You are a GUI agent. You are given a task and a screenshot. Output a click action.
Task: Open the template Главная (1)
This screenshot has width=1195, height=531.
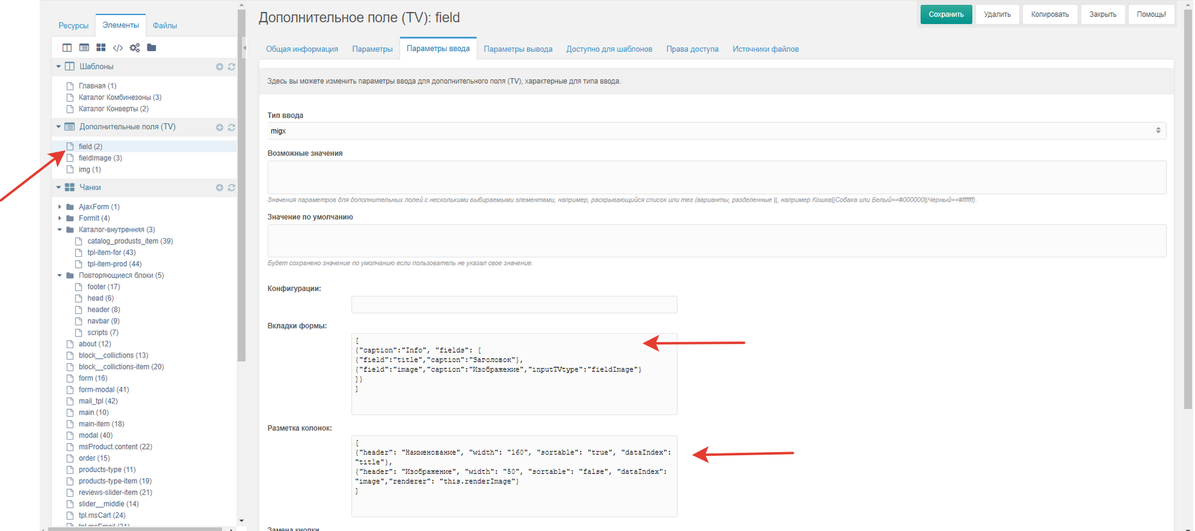(x=97, y=86)
